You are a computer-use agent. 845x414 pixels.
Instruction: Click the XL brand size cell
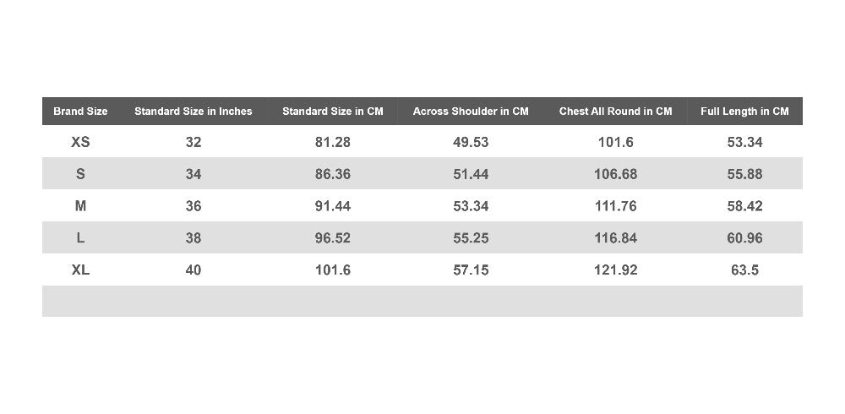[x=80, y=270]
